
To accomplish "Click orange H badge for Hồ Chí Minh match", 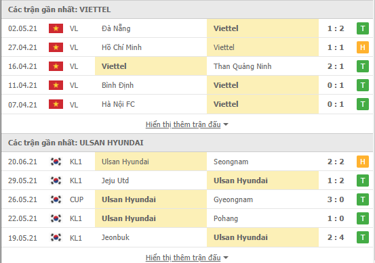I will tap(363, 47).
